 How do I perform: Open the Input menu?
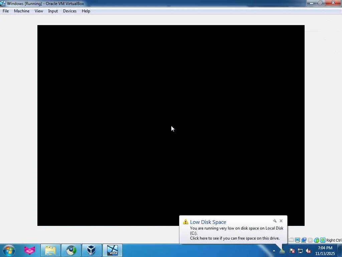pos(53,11)
